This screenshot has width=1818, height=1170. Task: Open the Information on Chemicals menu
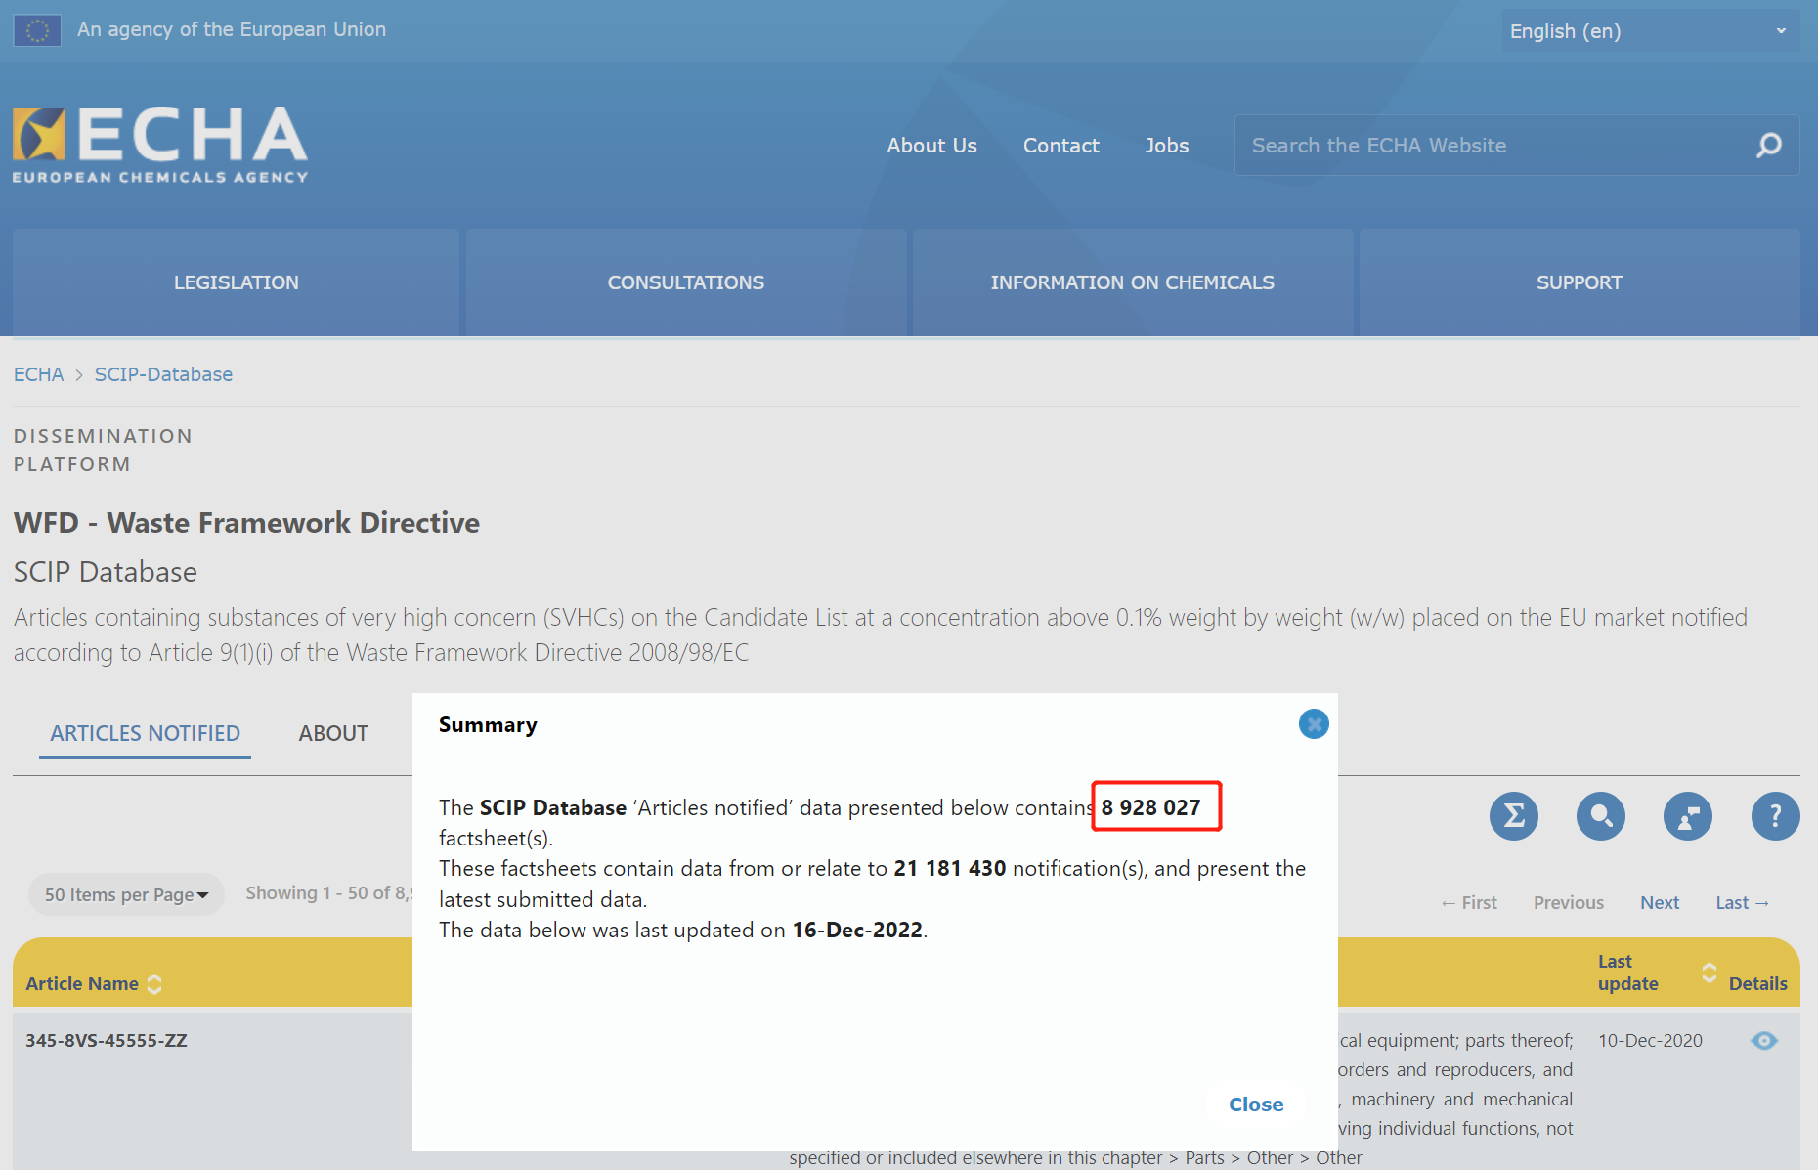click(1132, 282)
